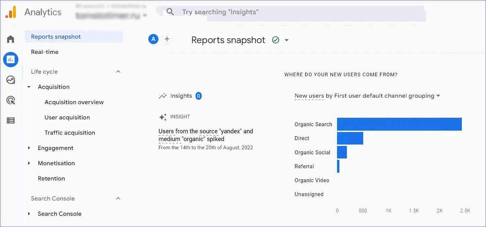Click the search magnifying glass icon
486x227 pixels.
point(170,12)
